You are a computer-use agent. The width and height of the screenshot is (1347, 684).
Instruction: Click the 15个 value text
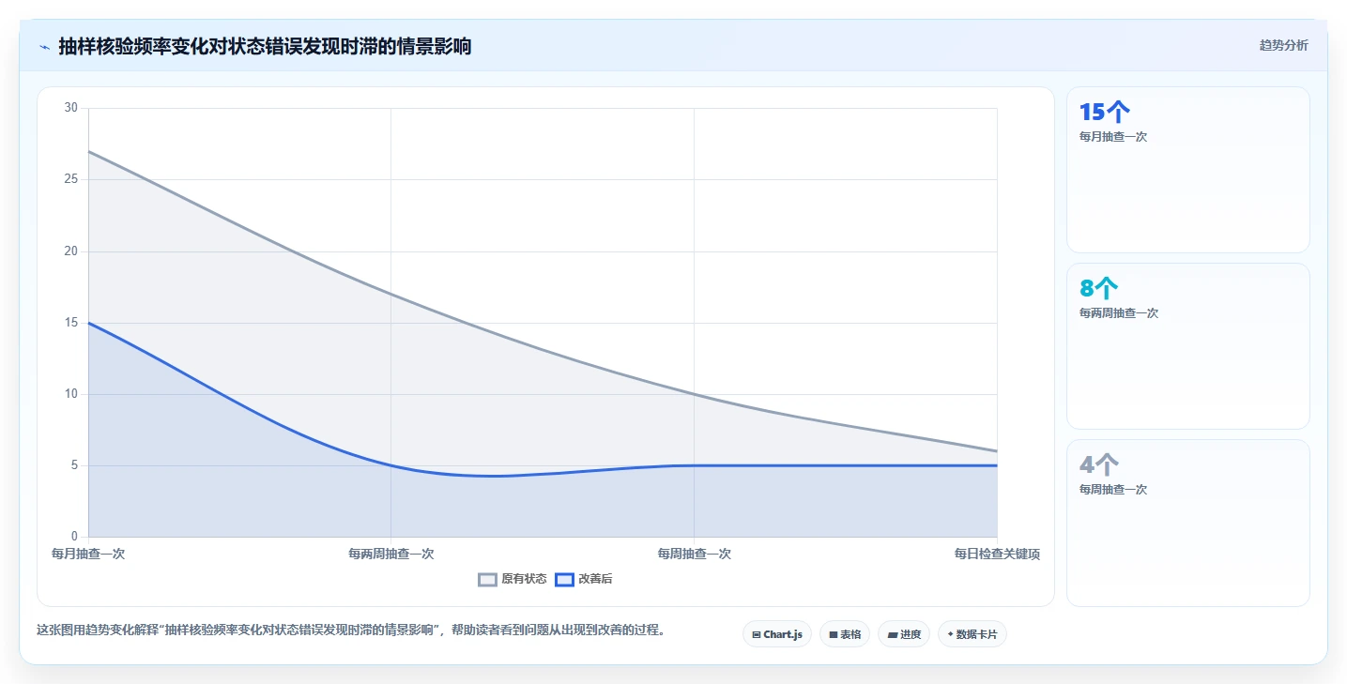1105,113
